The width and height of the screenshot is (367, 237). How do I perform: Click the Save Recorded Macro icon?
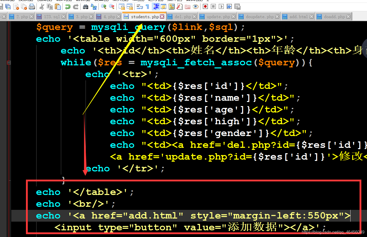pyautogui.click(x=237, y=7)
